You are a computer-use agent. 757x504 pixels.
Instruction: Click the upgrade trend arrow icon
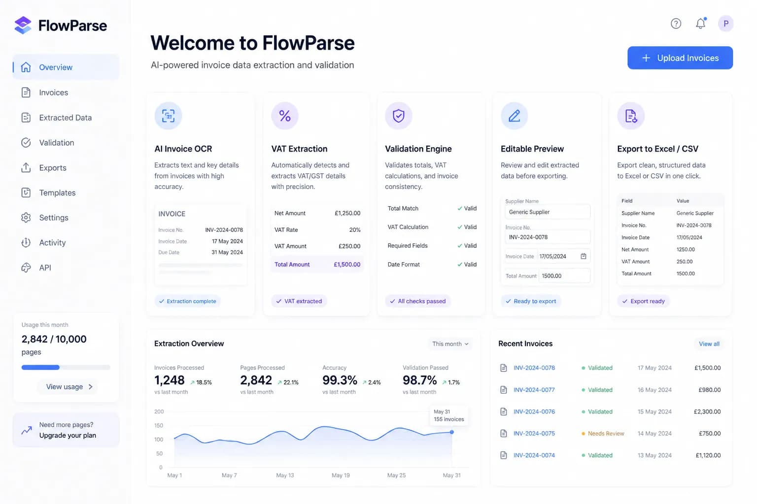click(27, 431)
